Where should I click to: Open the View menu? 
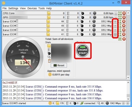click(23, 8)
